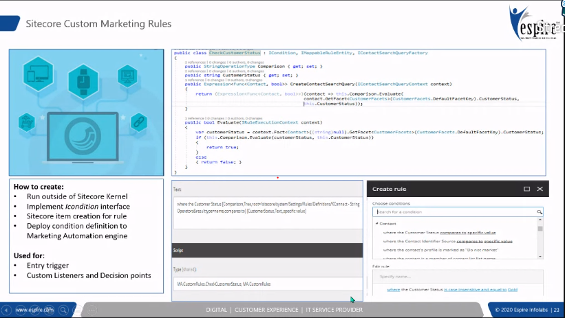
Task: Click 'is case insensitive and equal to' link
Action: [476, 290]
